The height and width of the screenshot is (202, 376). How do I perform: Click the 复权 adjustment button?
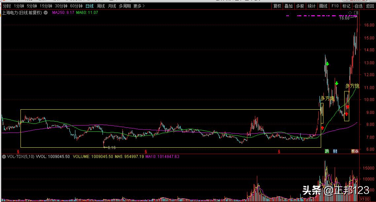point(277,6)
